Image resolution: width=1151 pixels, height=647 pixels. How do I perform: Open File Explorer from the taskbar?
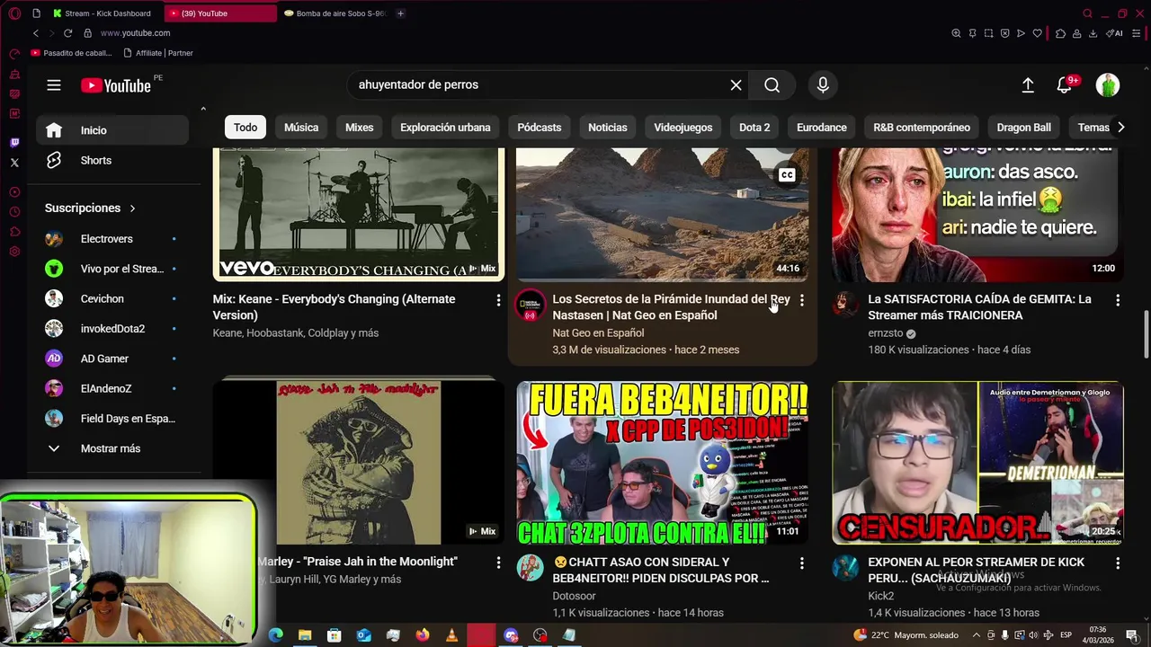coord(305,635)
